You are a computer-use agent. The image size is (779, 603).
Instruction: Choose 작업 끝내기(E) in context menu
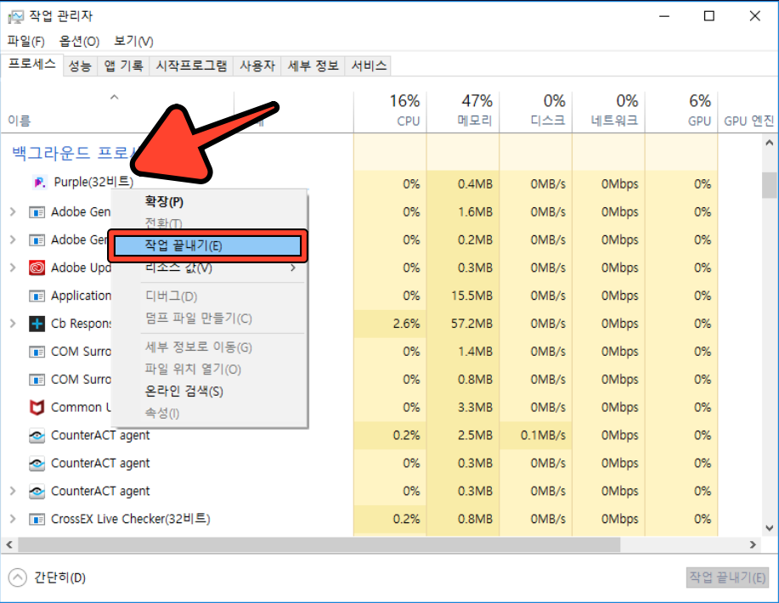point(207,245)
